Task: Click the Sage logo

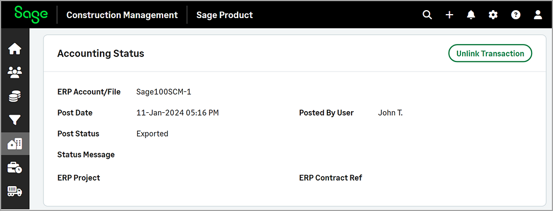Action: [x=31, y=14]
